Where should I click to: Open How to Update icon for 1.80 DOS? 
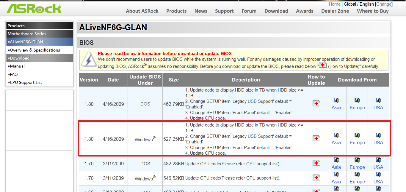pyautogui.click(x=316, y=103)
